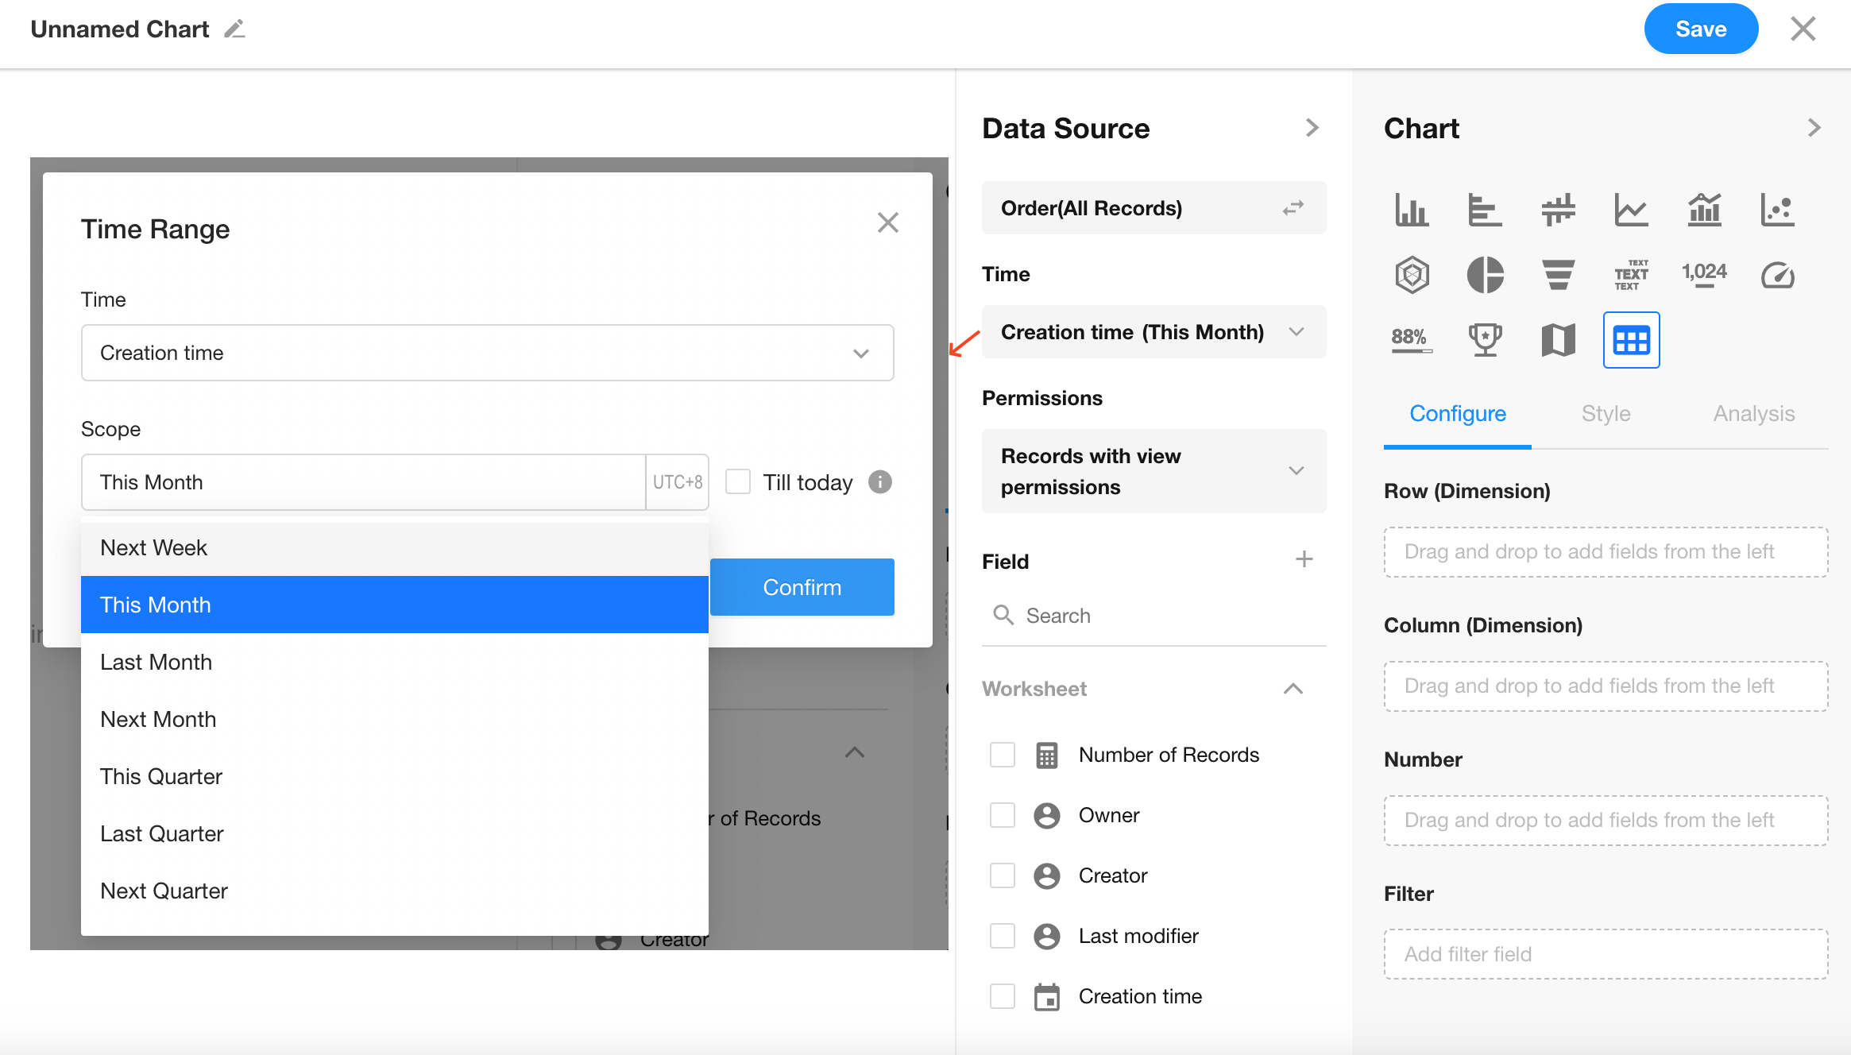Pick the scatter plot chart icon
1851x1055 pixels.
point(1777,210)
